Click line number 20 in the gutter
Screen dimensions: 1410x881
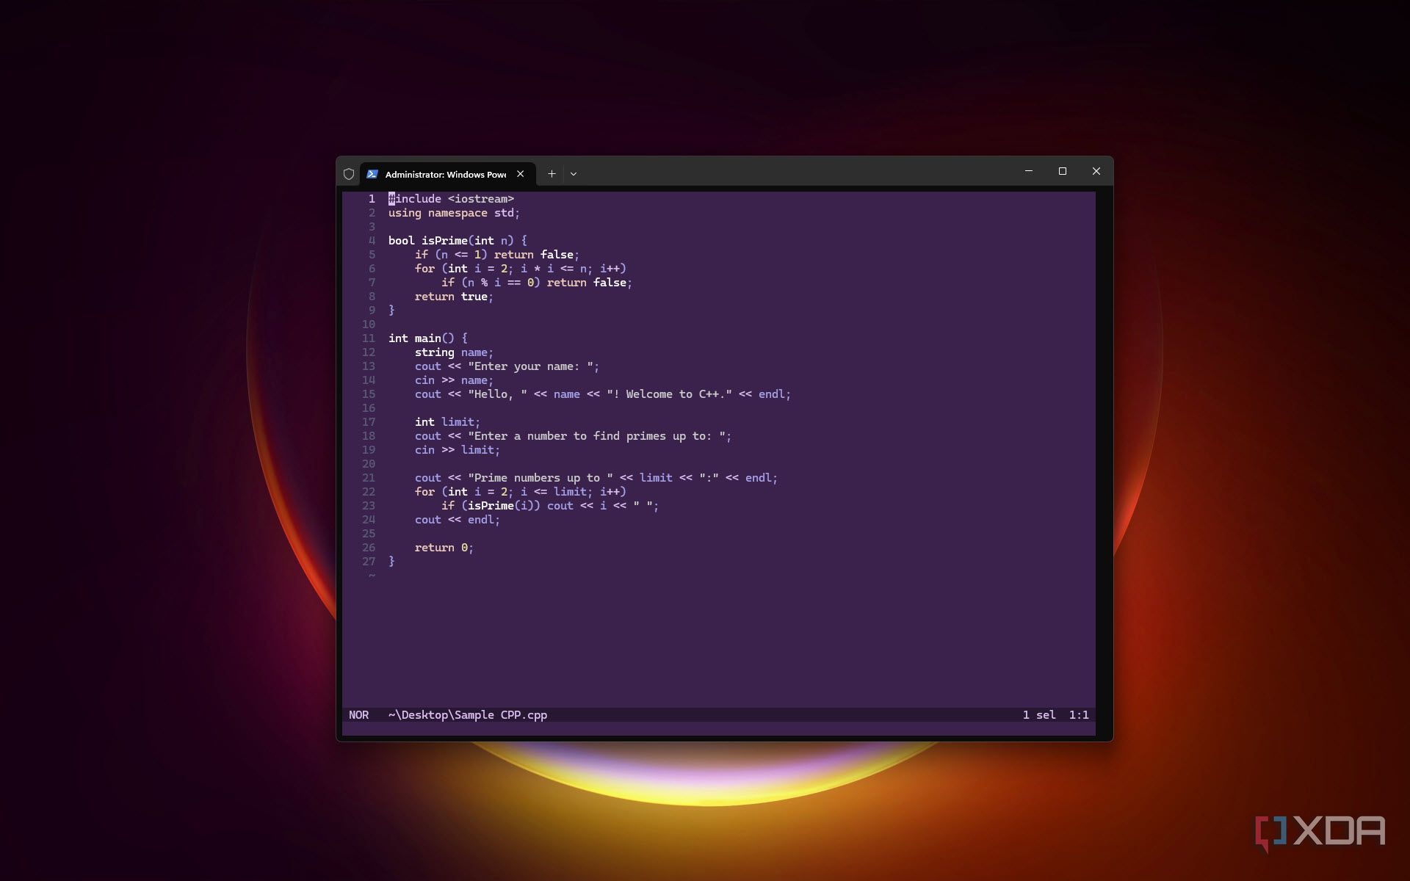click(369, 464)
